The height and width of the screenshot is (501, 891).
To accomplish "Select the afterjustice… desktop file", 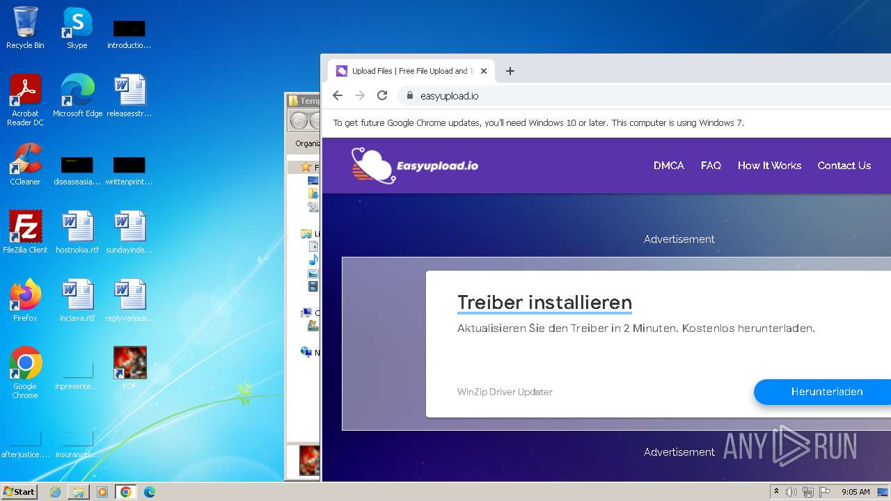I will pyautogui.click(x=25, y=443).
